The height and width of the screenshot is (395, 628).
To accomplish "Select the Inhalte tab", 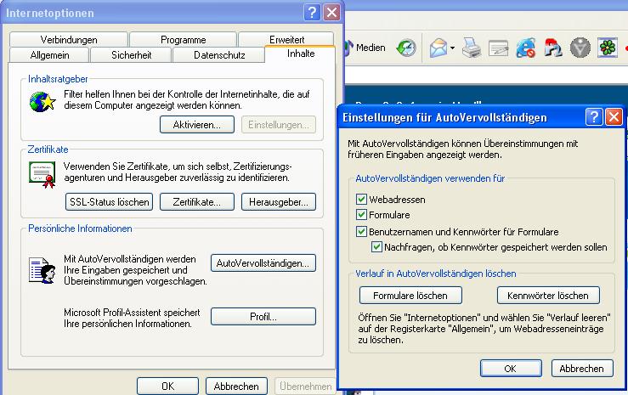I will 300,54.
